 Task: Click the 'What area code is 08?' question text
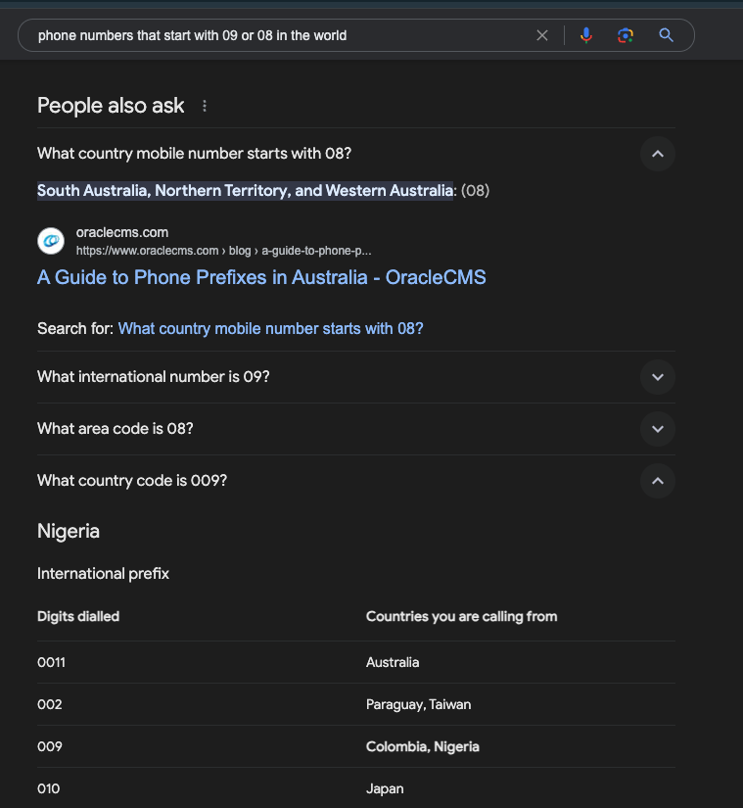coord(115,429)
